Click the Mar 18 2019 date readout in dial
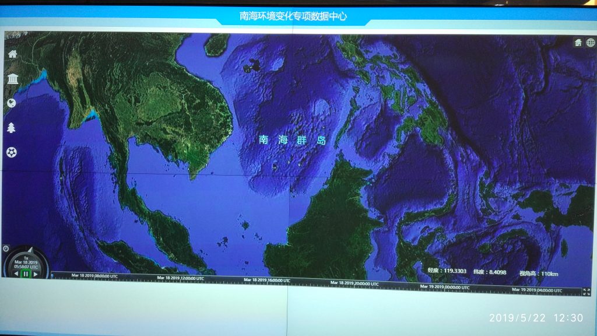597x336 pixels. pos(26,262)
